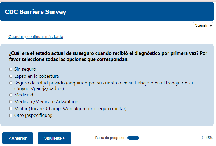Screen dimensions: 216x146
Task: Click the CDC Barriers Survey title
Action: click(x=36, y=12)
